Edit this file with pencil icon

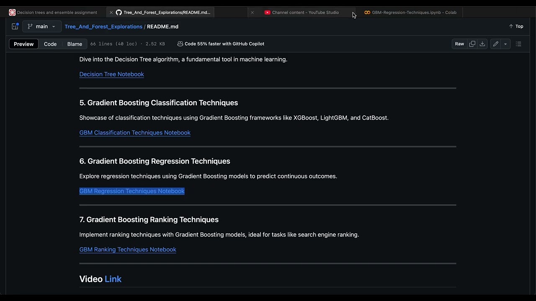tap(496, 44)
